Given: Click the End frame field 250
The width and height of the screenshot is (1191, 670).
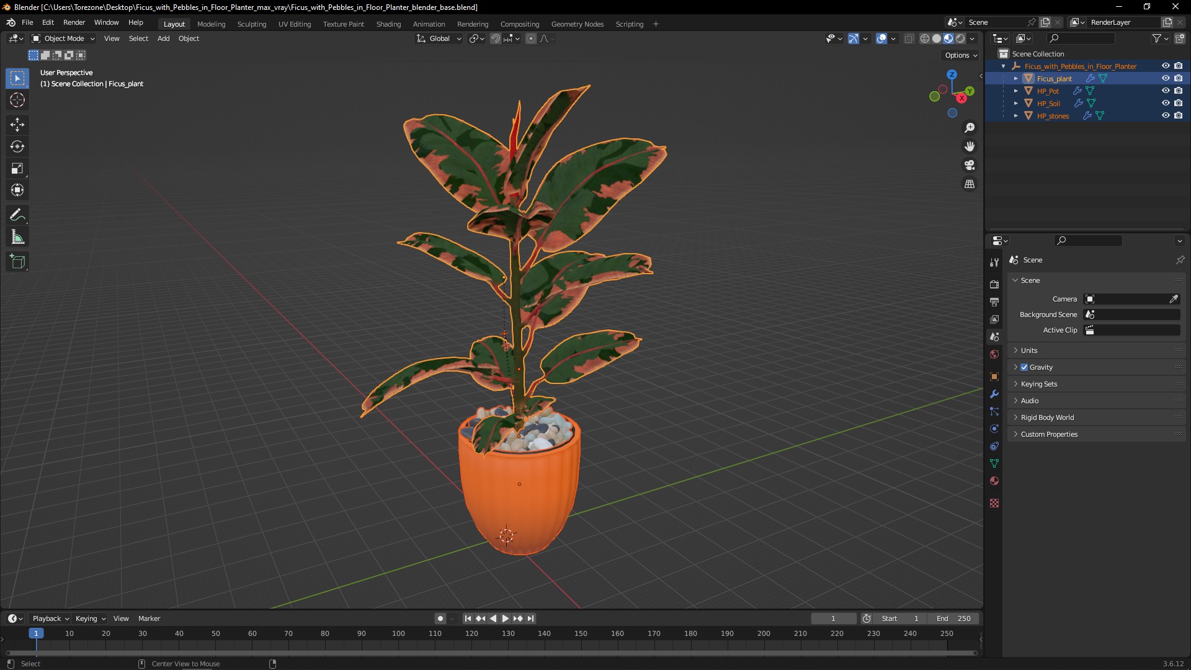Looking at the screenshot, I should tap(953, 619).
